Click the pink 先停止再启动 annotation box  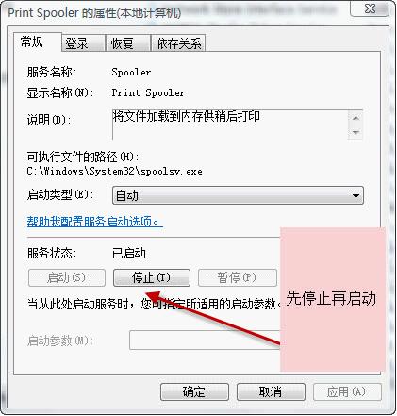(333, 299)
